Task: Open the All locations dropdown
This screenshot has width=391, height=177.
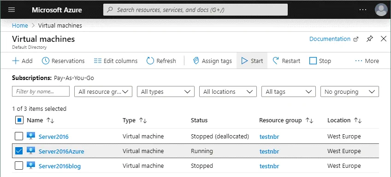Action: click(x=228, y=91)
